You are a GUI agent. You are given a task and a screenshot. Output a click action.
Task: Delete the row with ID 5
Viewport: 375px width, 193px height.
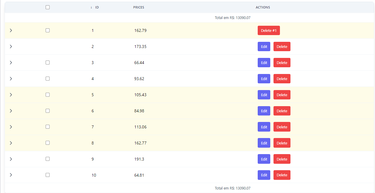point(282,95)
